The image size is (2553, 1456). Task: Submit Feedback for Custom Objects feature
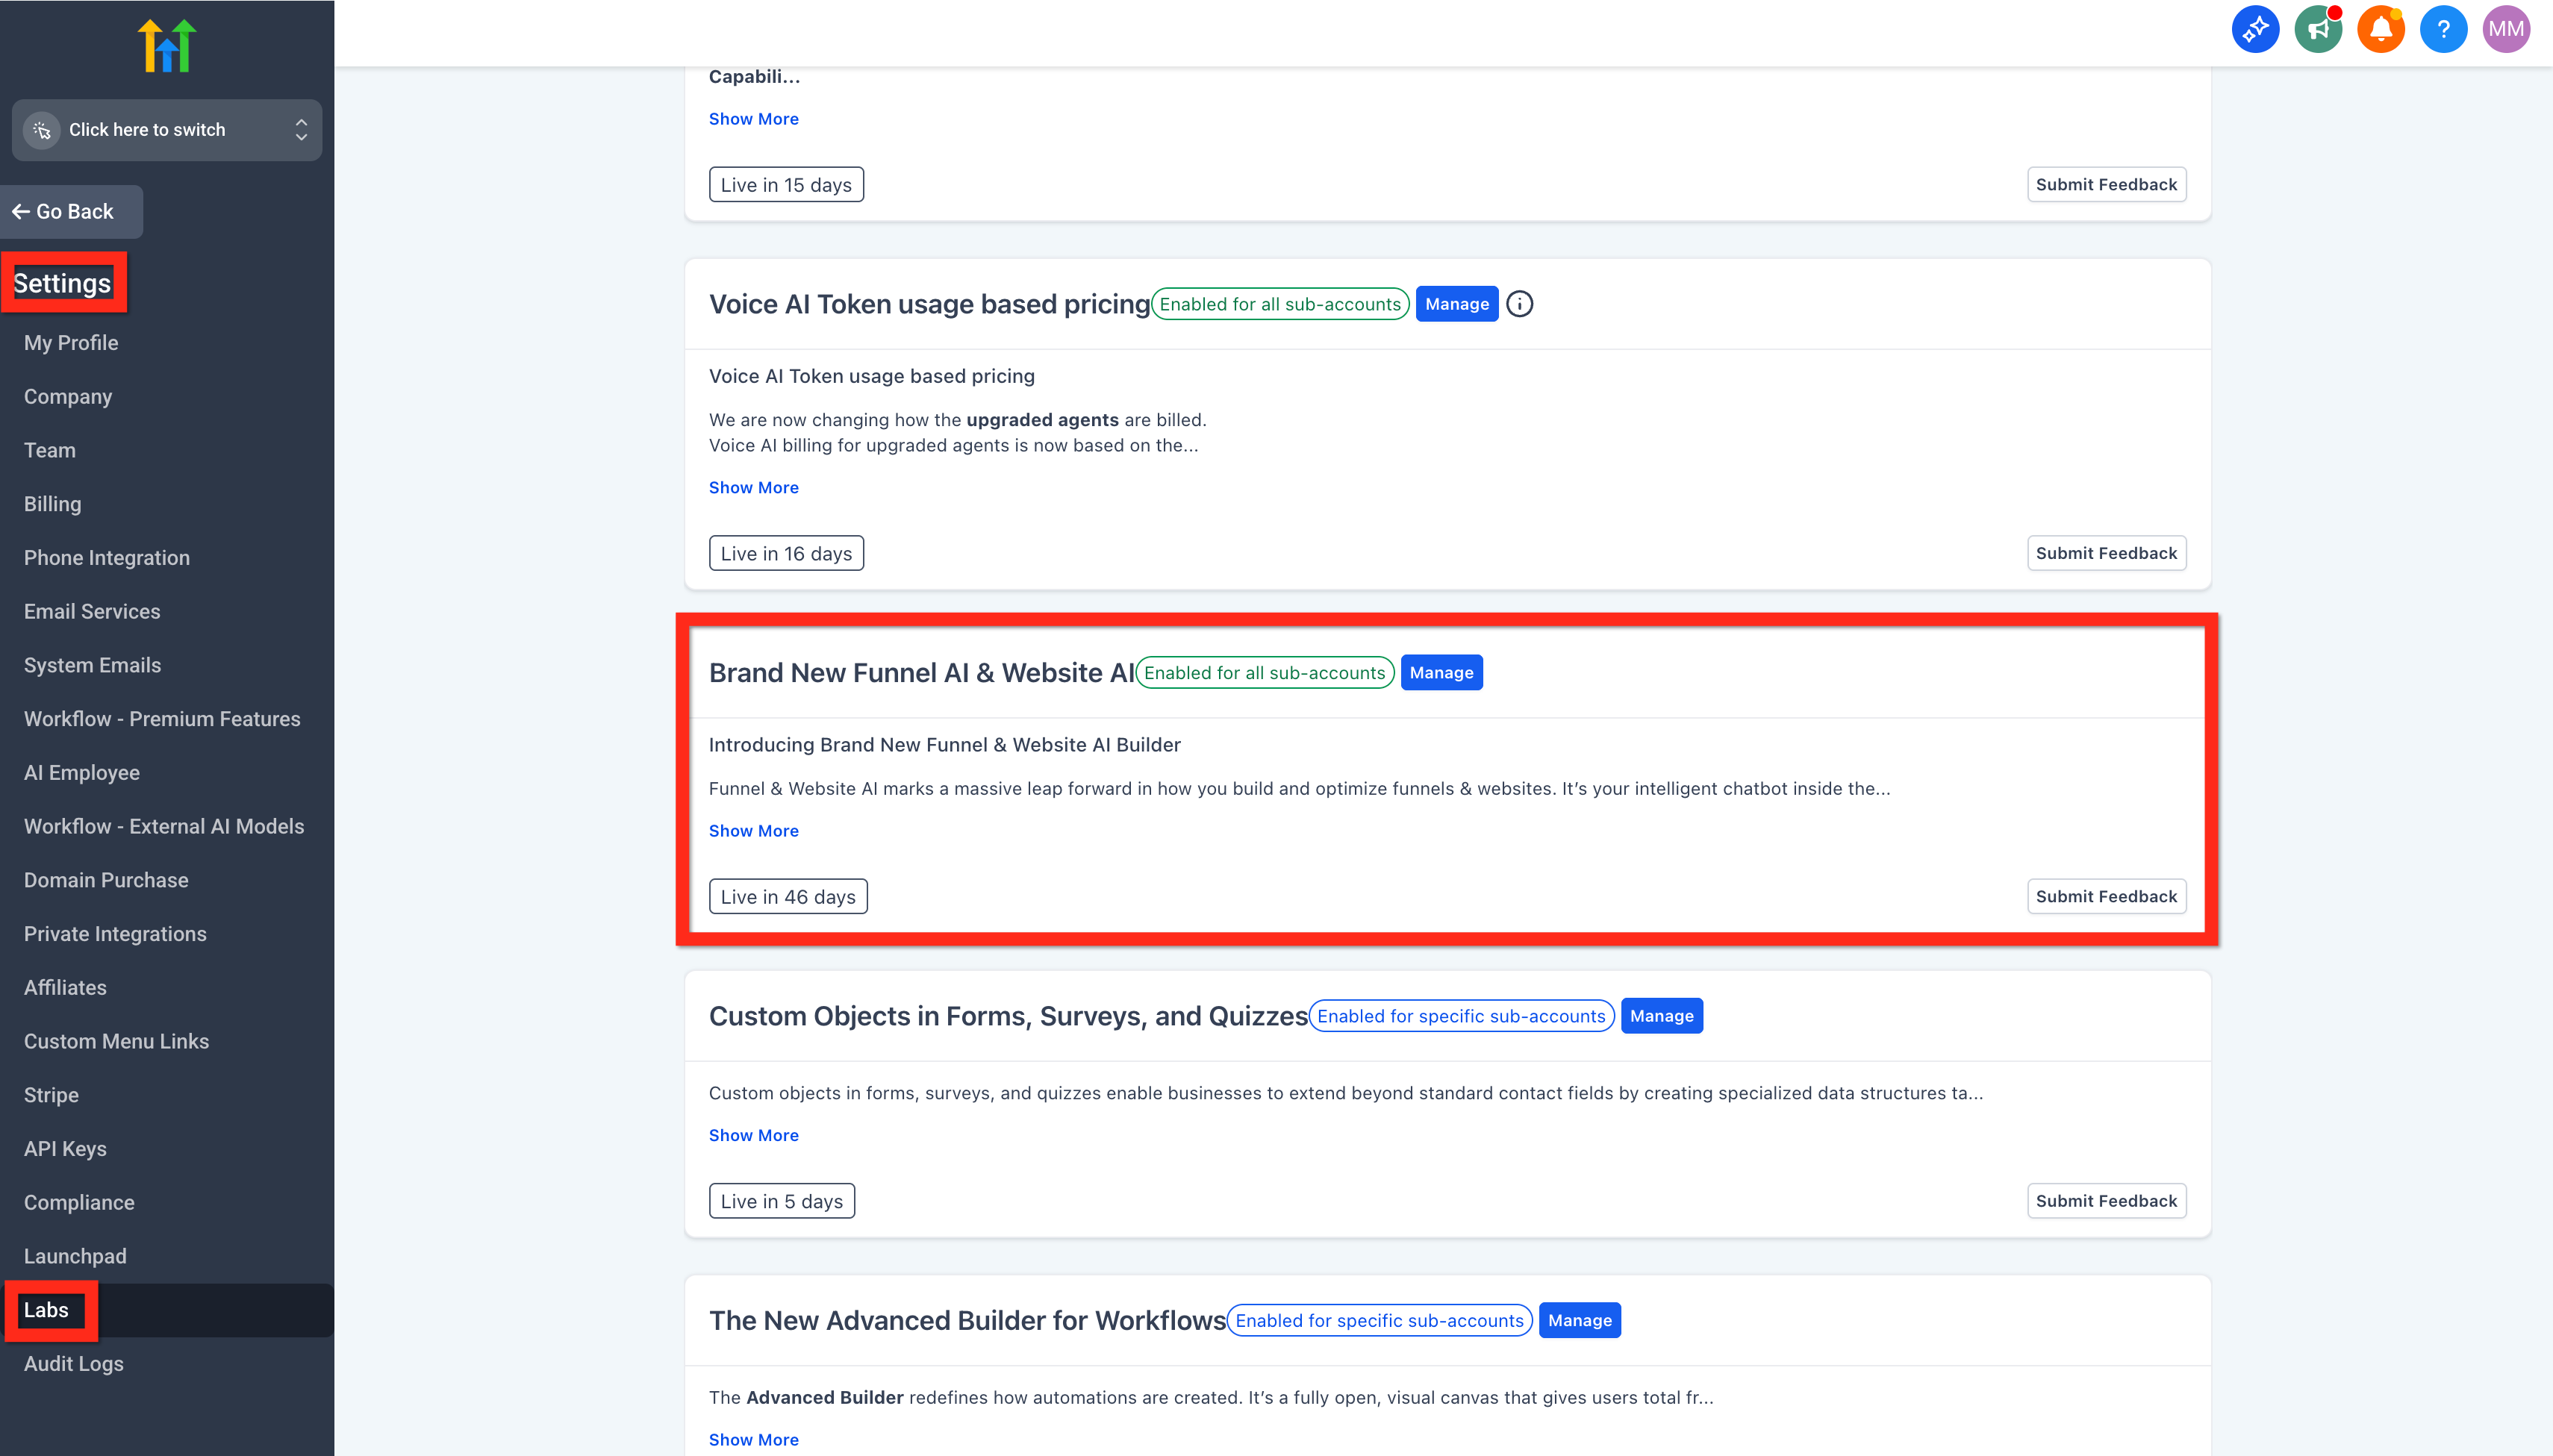pyautogui.click(x=2106, y=1201)
